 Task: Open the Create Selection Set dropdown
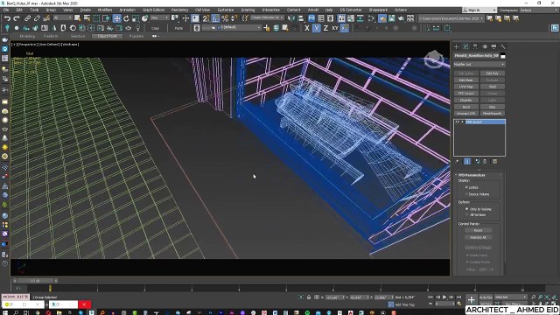pyautogui.click(x=267, y=17)
